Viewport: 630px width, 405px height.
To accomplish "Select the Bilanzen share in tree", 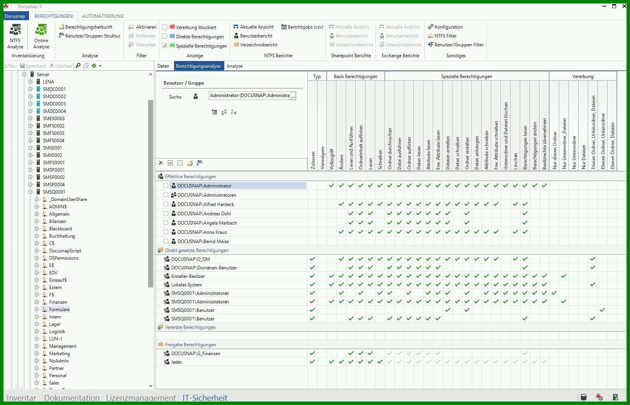I will coord(58,221).
